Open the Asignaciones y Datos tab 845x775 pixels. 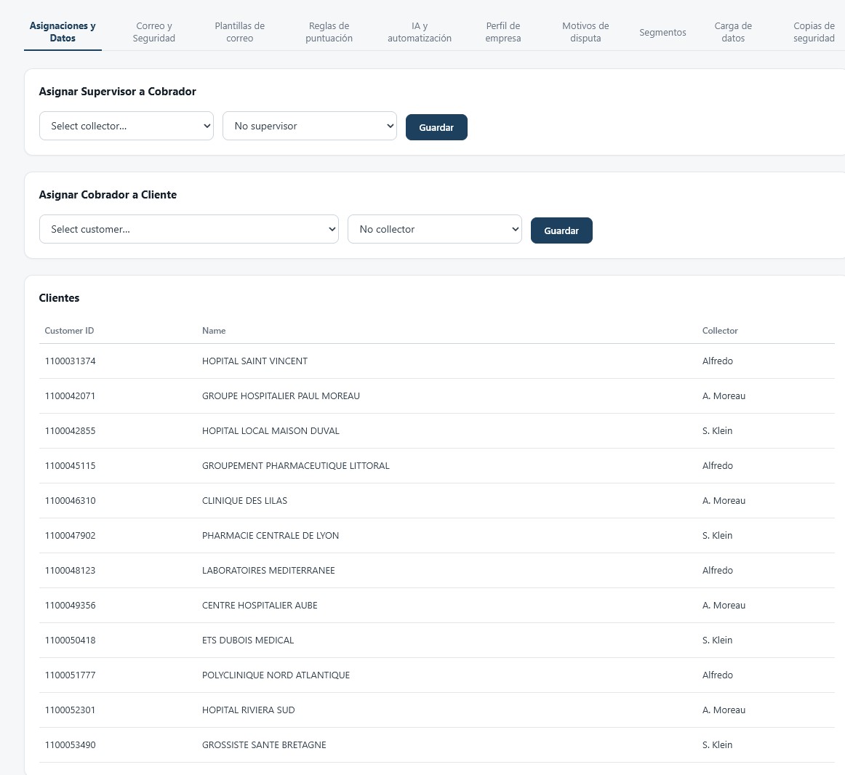point(63,32)
